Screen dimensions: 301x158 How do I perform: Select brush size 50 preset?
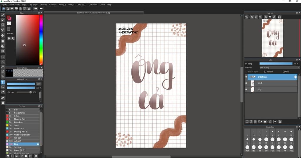point(285,139)
